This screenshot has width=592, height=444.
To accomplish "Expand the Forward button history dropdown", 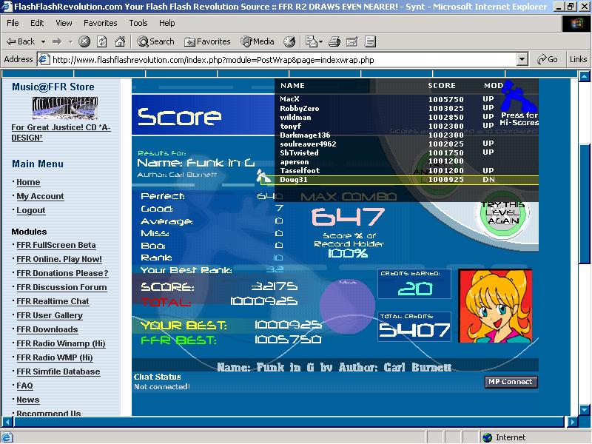I will tap(70, 41).
